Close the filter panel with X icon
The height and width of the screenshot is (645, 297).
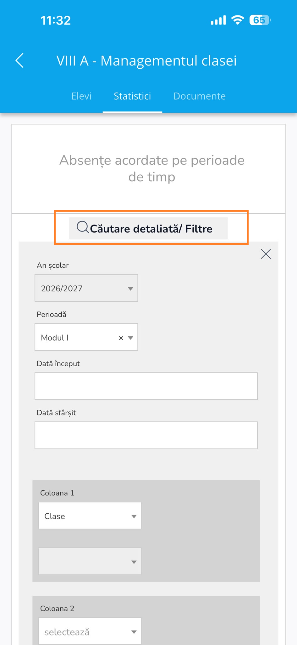pos(266,254)
